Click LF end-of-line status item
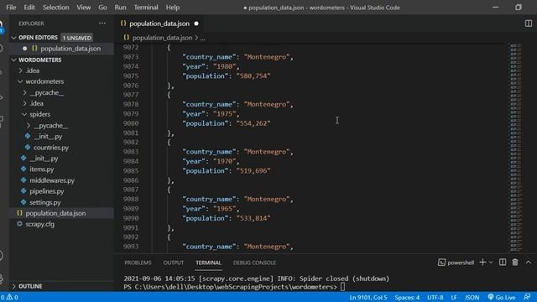The image size is (537, 302). pyautogui.click(x=454, y=297)
